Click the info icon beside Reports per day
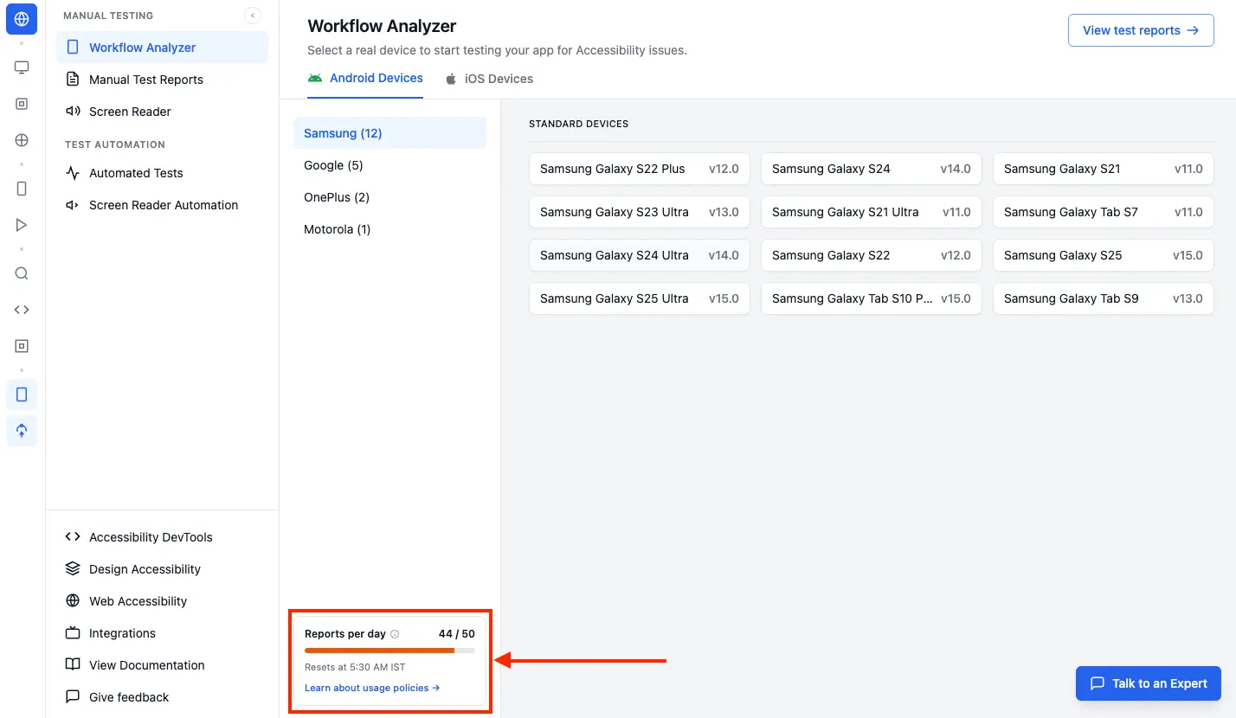This screenshot has width=1236, height=718. (x=395, y=634)
